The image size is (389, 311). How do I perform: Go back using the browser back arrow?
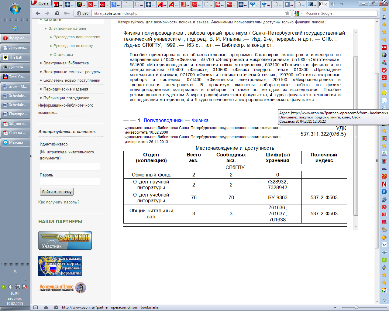click(38, 13)
